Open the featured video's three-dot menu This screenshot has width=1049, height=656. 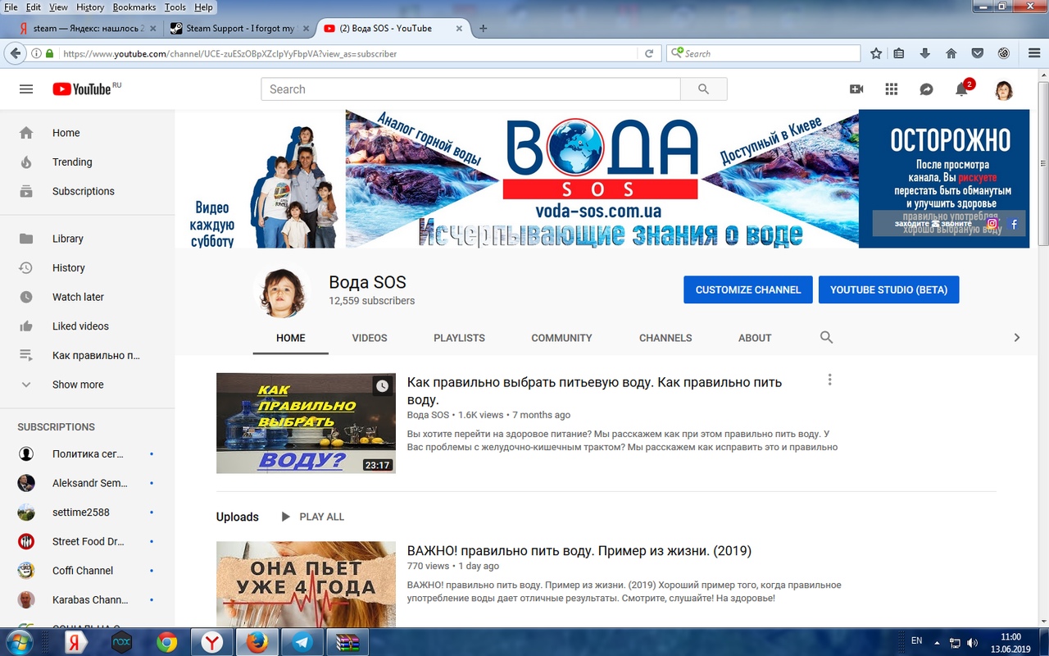click(829, 380)
